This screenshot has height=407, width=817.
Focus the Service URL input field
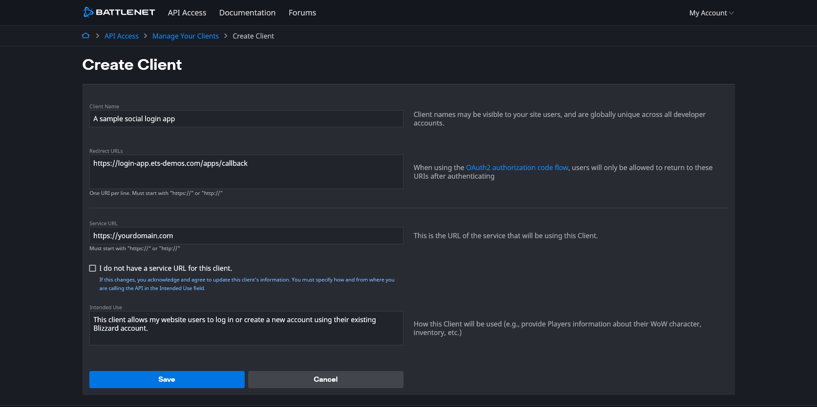point(246,236)
